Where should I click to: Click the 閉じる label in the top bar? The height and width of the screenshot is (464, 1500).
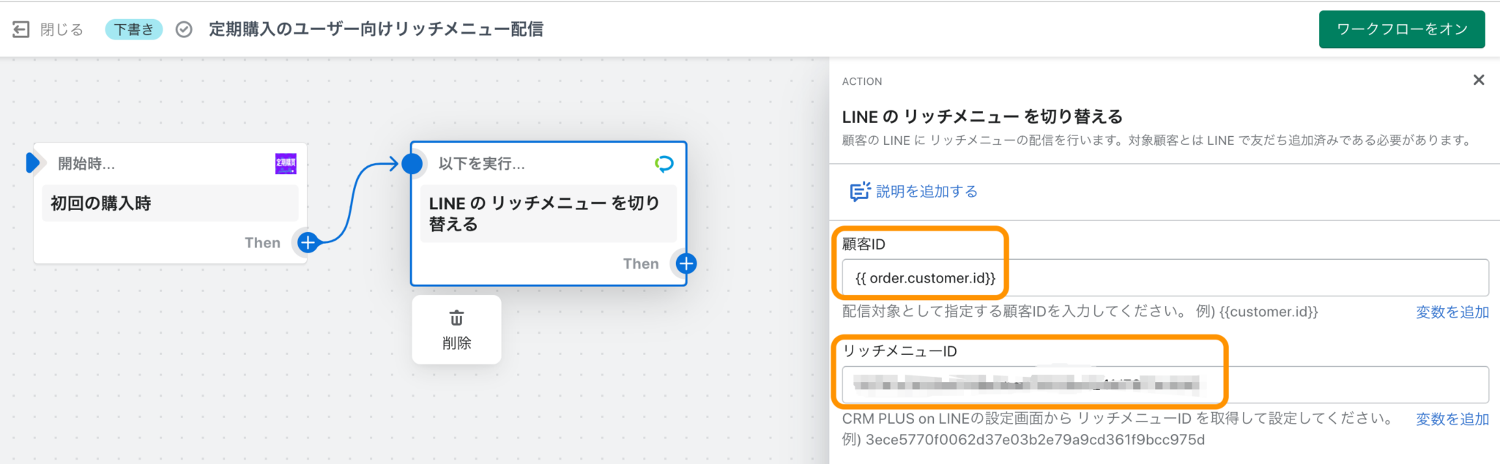point(64,29)
